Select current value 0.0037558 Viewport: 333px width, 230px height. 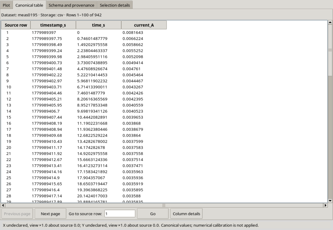point(133,154)
